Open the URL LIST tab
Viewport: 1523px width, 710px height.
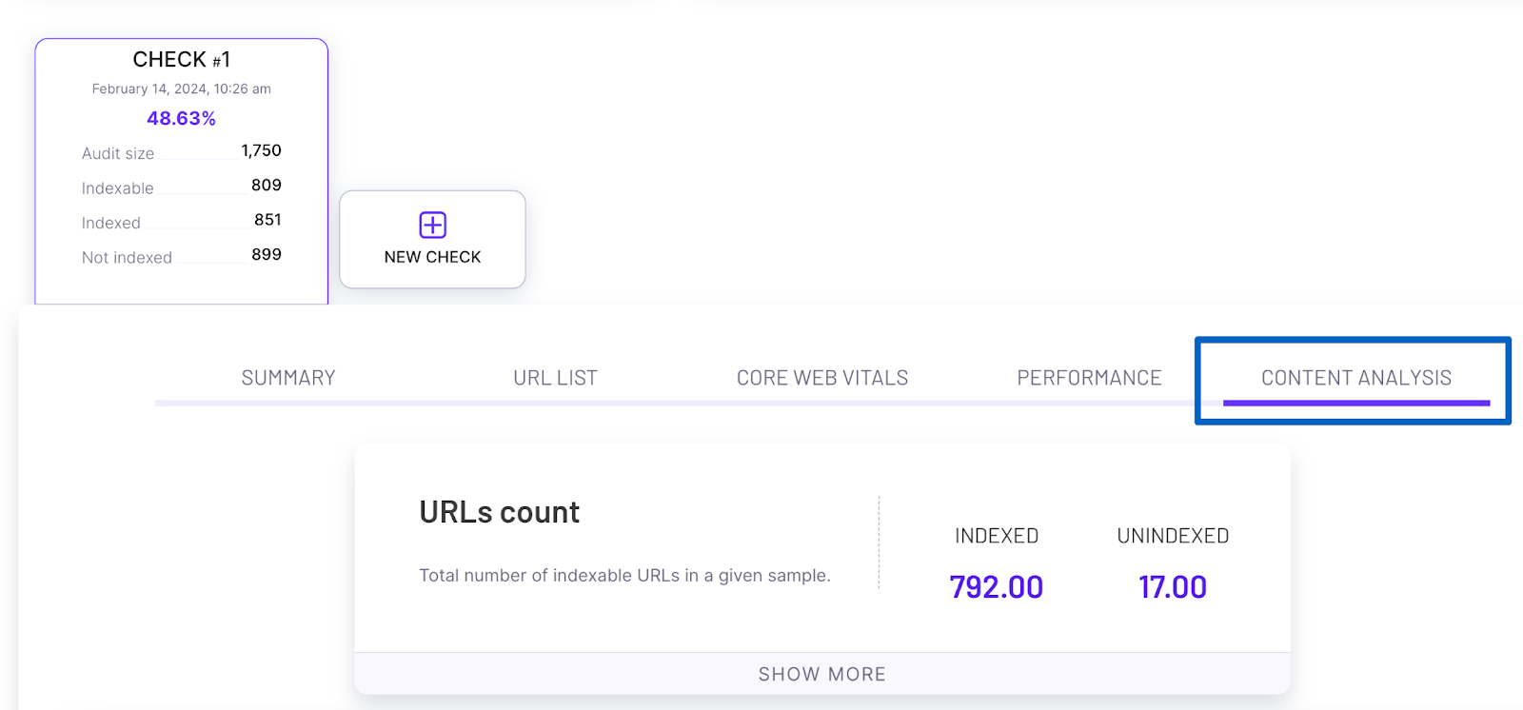[555, 378]
